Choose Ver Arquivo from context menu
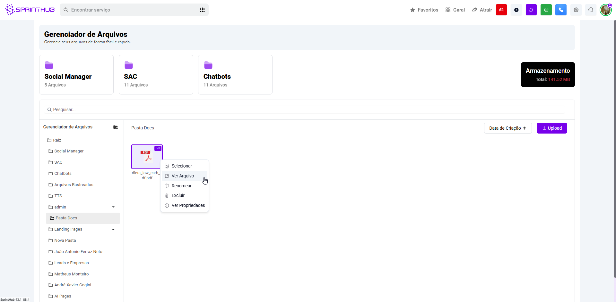 183,176
